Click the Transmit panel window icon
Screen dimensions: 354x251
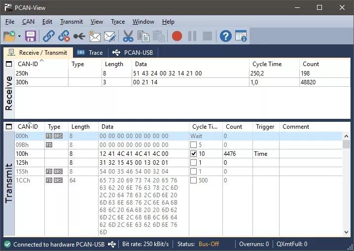9,127
